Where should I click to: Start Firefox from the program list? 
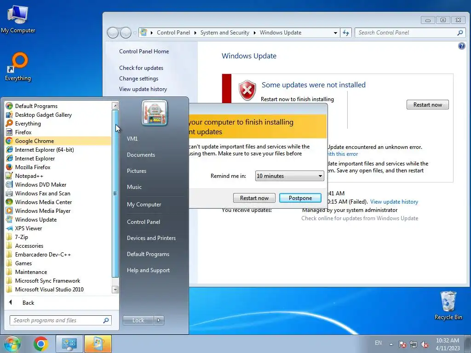pos(18,132)
